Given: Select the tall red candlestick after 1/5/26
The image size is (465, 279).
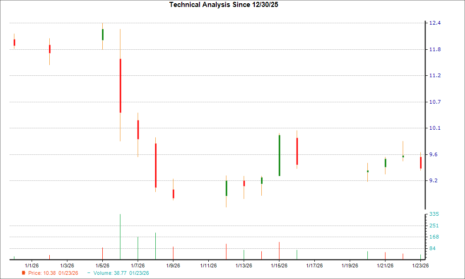Looking at the screenshot, I should [120, 84].
